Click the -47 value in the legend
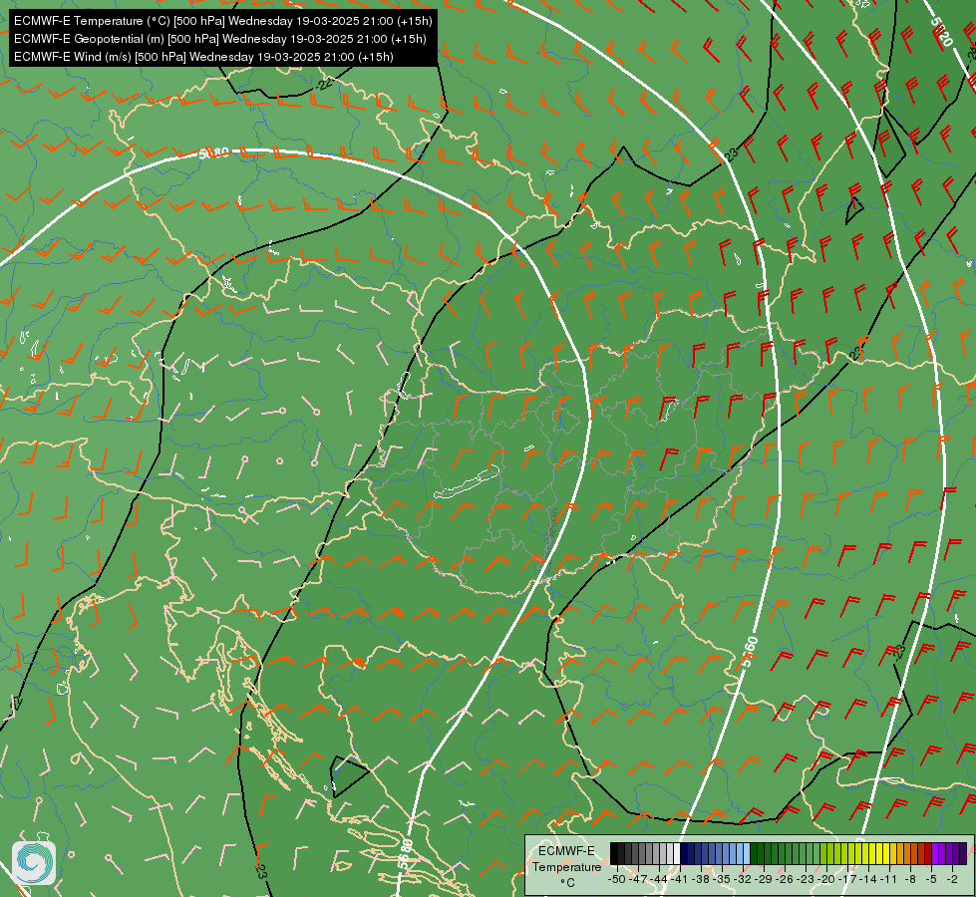 pyautogui.click(x=638, y=879)
